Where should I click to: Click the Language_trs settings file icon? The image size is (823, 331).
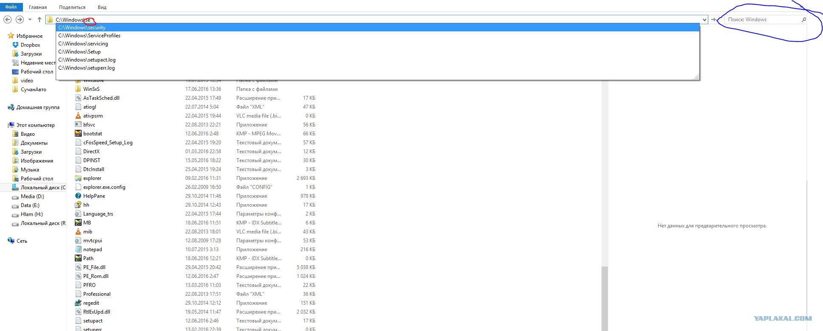point(78,214)
